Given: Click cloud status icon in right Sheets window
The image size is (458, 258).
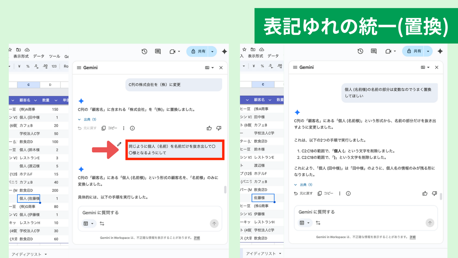Looking at the screenshot, I should 262,50.
